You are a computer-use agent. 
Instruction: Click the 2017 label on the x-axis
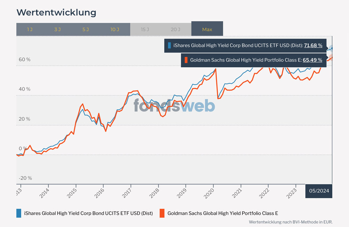point(127,193)
